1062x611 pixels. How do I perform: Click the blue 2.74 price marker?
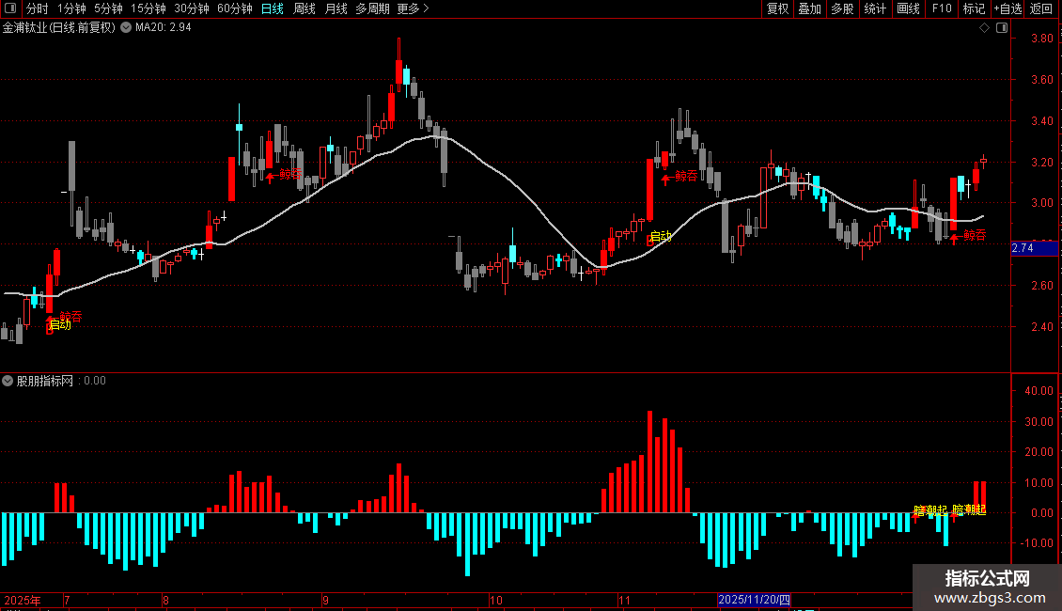[1034, 248]
